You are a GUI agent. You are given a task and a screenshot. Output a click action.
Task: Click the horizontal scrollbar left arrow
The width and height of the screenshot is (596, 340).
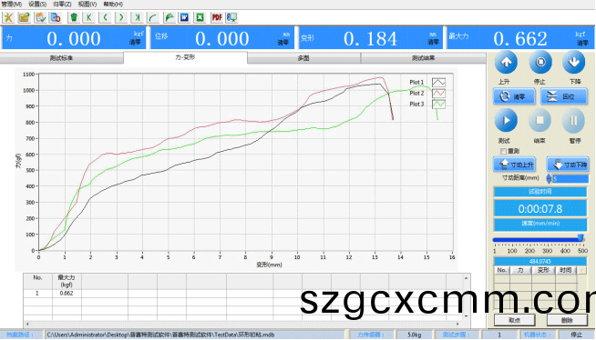click(x=27, y=324)
